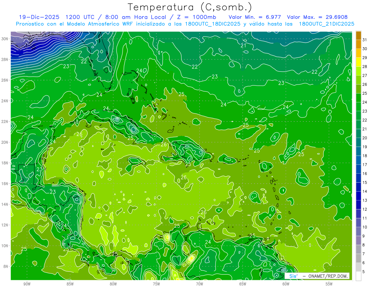The width and height of the screenshot is (373, 288).
Task: Click the white contour label "21" on the map
Action: coord(243,46)
